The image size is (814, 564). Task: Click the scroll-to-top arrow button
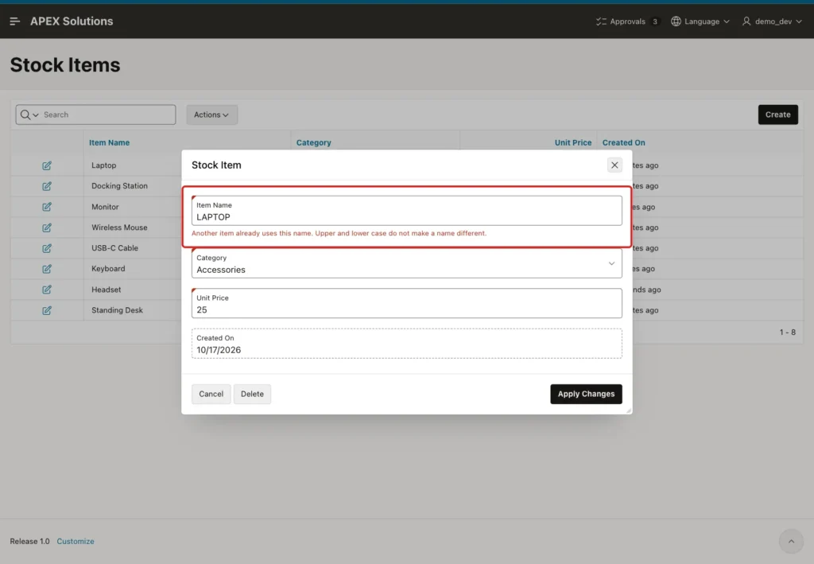coord(791,541)
